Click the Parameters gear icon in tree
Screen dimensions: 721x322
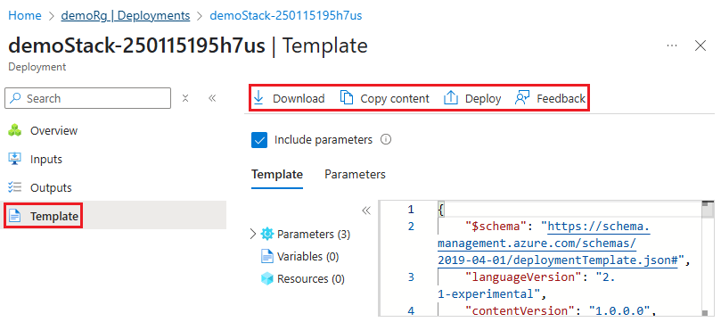[x=267, y=234]
